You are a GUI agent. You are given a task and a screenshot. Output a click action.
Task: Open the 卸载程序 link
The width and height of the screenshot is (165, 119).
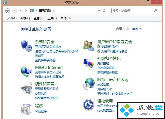[41, 111]
